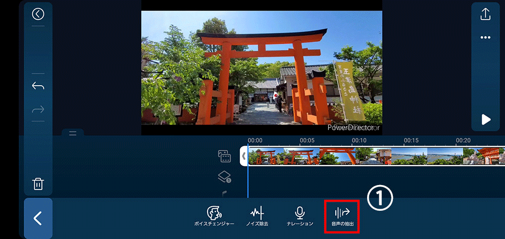
Task: Tap the video preview of torii gate
Action: click(x=262, y=68)
